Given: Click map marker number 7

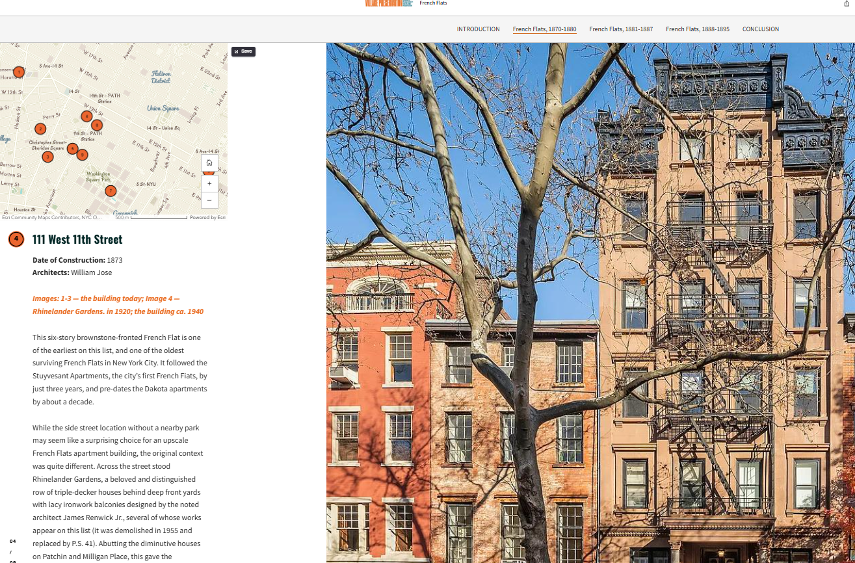Looking at the screenshot, I should (111, 190).
